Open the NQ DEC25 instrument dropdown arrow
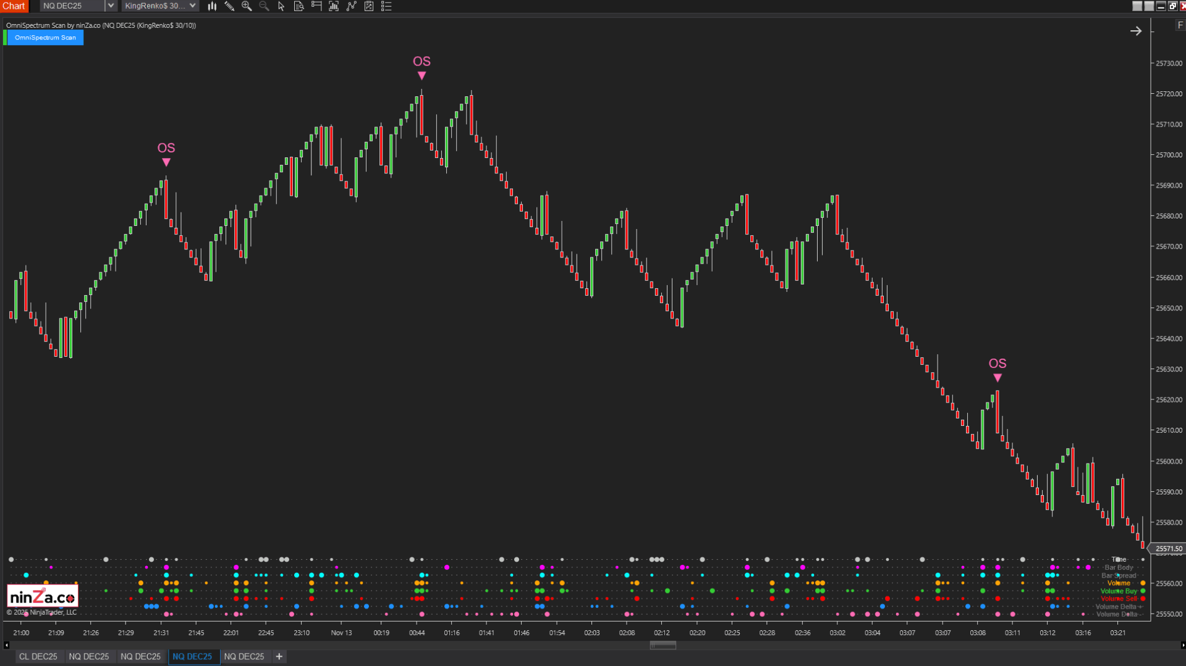Image resolution: width=1186 pixels, height=666 pixels. 111,6
